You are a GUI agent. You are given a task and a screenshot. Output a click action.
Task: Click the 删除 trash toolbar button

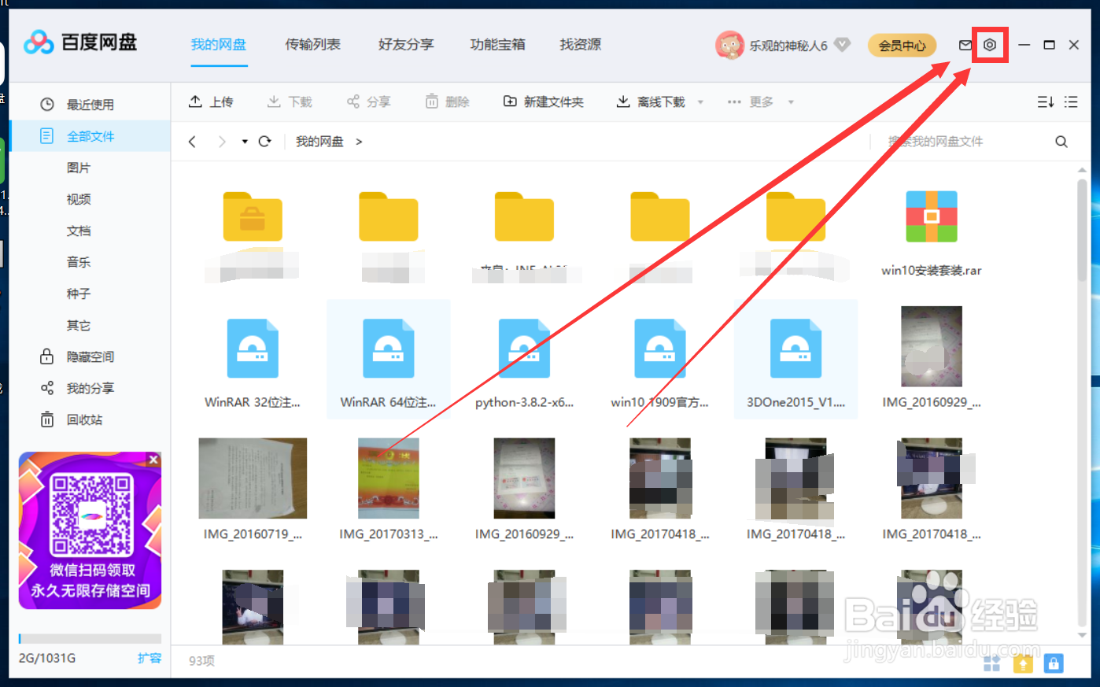(447, 102)
